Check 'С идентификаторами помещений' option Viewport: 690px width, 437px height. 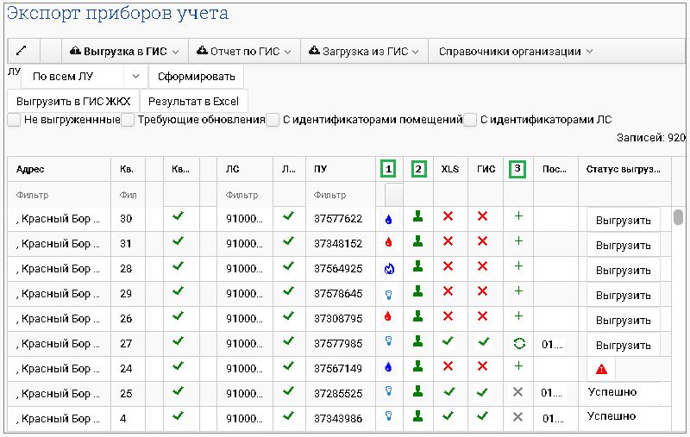[273, 120]
